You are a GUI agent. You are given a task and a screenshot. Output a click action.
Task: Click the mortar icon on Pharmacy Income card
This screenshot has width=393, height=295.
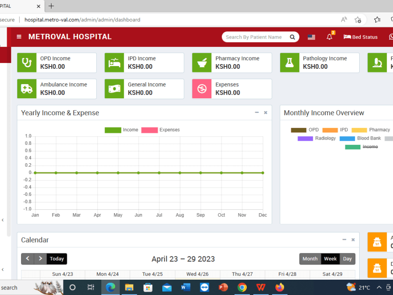(202, 63)
